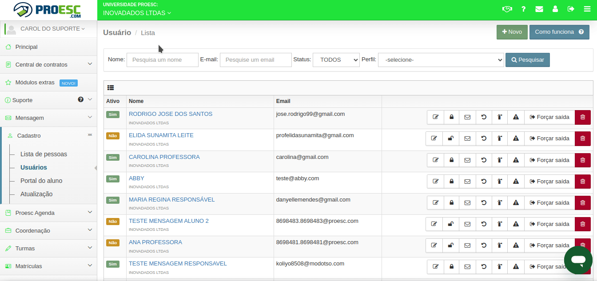
Task: Open Lista de pessoas in the sidebar
Action: pos(44,154)
